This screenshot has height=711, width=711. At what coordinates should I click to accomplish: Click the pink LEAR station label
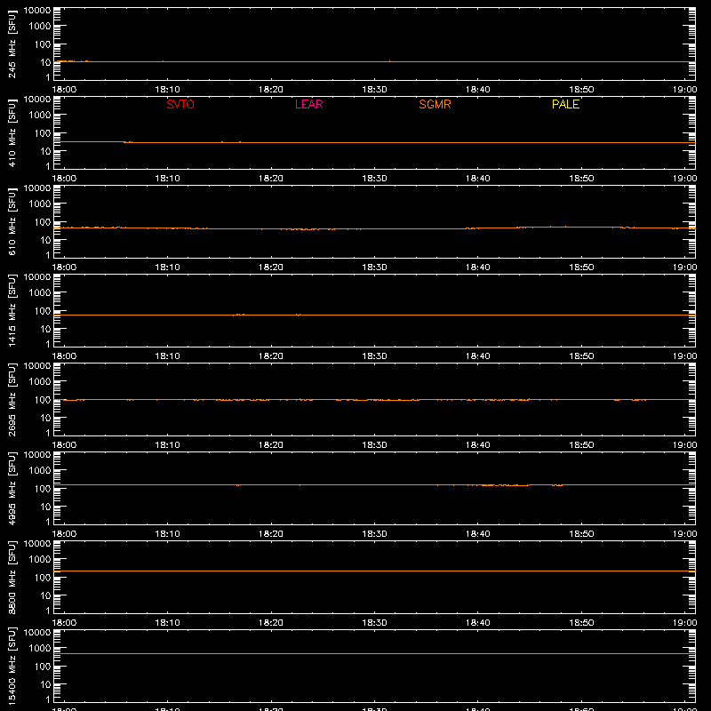(x=308, y=104)
